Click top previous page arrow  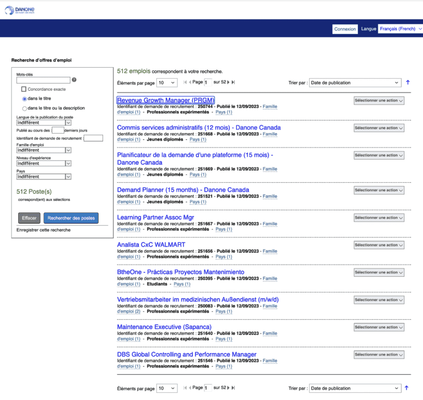[x=191, y=83]
